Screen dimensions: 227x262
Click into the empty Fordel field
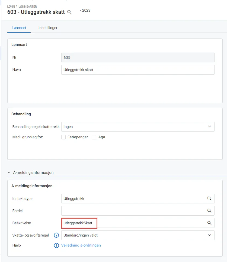[x=122, y=211]
